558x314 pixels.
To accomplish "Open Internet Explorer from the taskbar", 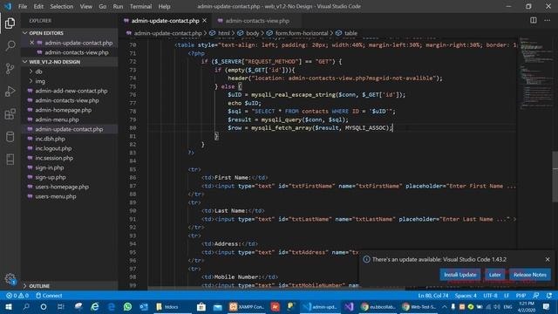I will click(95, 306).
